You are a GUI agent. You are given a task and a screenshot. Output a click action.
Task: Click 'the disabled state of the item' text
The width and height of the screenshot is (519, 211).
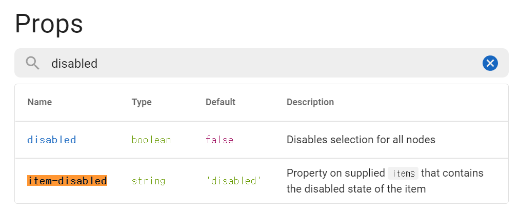[356, 189]
